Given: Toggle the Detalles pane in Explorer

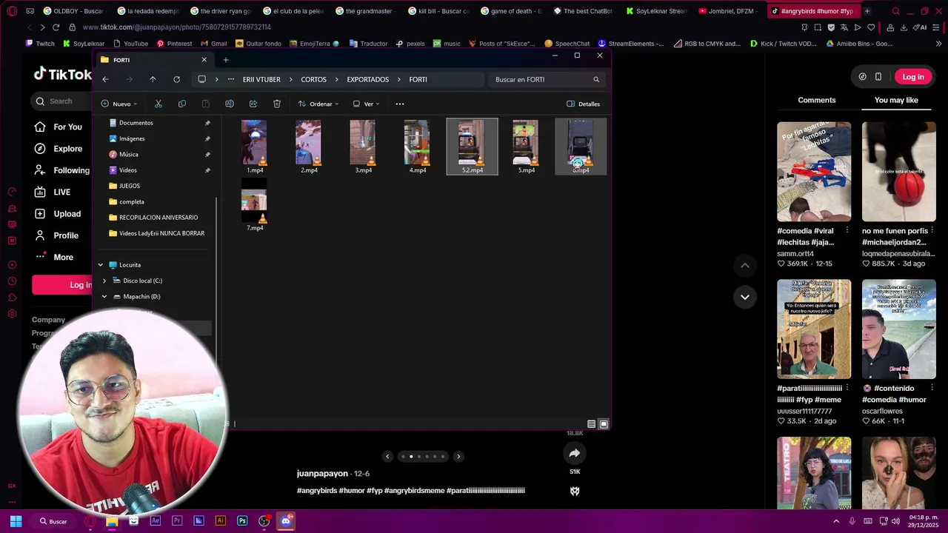Looking at the screenshot, I should pyautogui.click(x=584, y=104).
